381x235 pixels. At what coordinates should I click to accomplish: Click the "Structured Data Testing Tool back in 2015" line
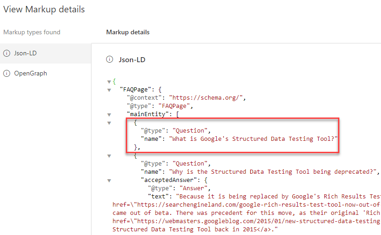click(195, 230)
